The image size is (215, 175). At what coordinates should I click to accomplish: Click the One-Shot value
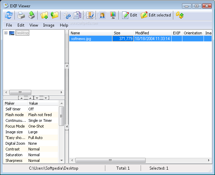[36, 126]
